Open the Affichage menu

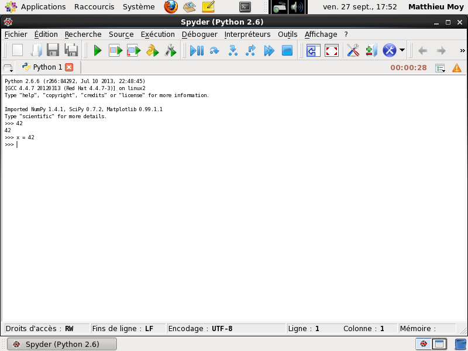321,35
